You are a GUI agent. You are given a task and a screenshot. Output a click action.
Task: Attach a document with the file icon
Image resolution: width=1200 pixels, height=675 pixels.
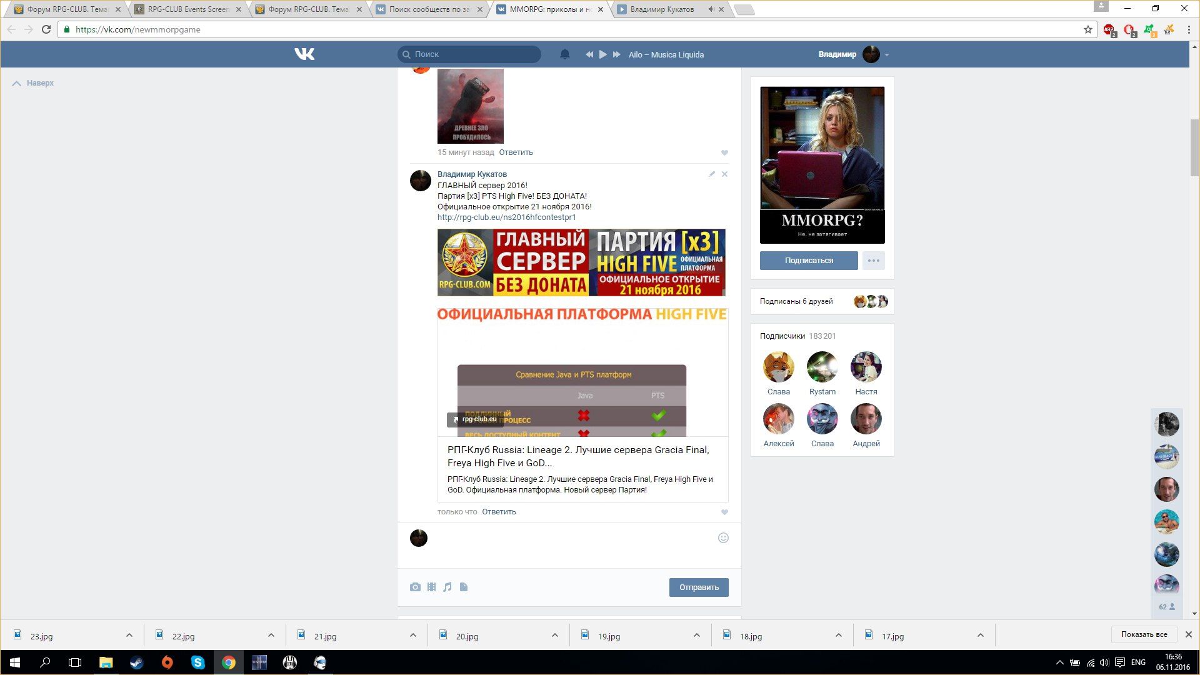464,587
